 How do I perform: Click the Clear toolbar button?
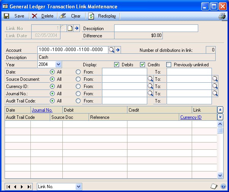click(70, 16)
